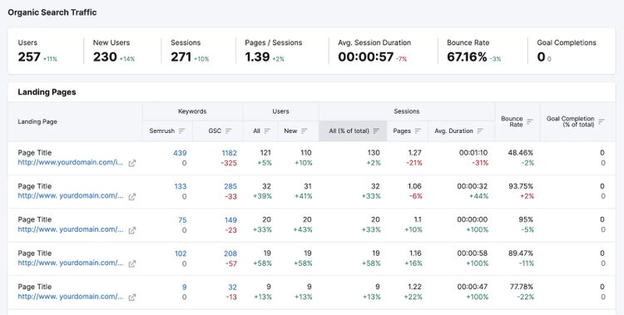Screen dimensions: 624x315
Task: Click bounce rate cell 89.47%
Action: [x=521, y=253]
